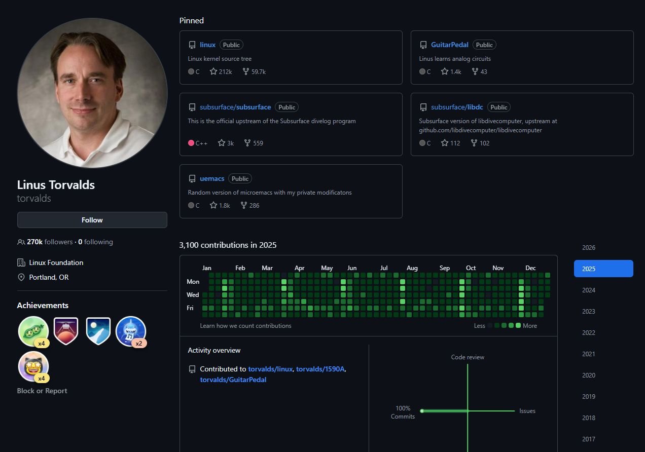Click the repository icon beside linux

pyautogui.click(x=192, y=45)
